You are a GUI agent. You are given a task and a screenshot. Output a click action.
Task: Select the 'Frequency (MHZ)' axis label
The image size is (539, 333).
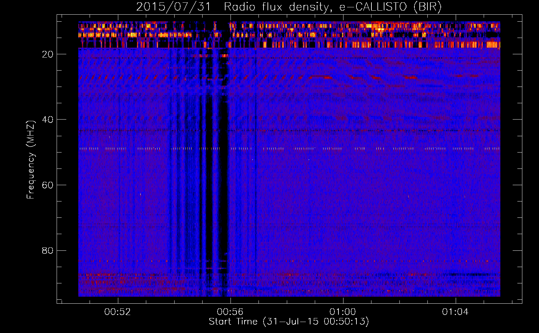(31, 160)
